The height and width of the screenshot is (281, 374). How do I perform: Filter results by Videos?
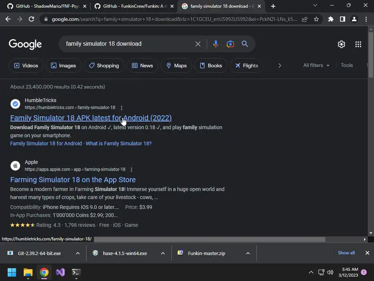click(x=26, y=65)
